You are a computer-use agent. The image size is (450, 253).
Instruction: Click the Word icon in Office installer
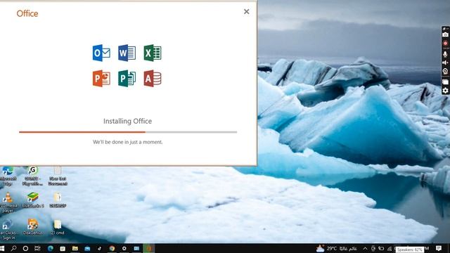127,53
